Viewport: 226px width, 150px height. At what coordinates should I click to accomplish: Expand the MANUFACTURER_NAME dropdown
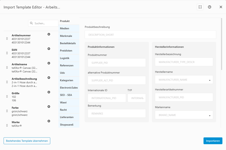(209, 80)
